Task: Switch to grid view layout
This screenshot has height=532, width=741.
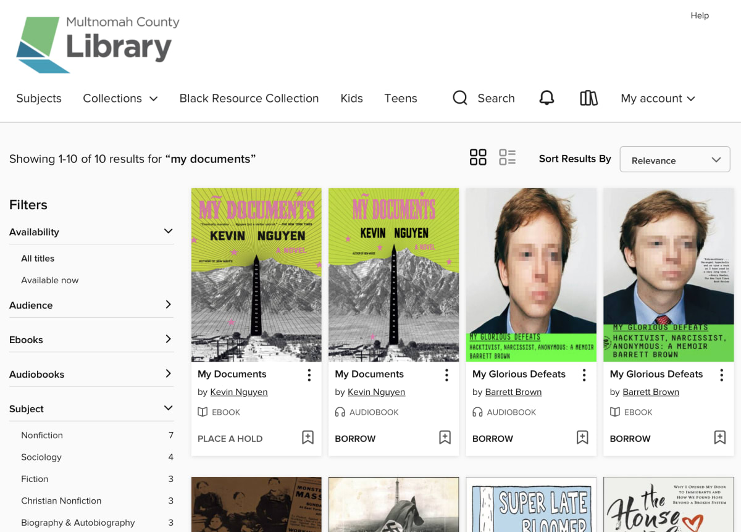Action: [x=478, y=157]
